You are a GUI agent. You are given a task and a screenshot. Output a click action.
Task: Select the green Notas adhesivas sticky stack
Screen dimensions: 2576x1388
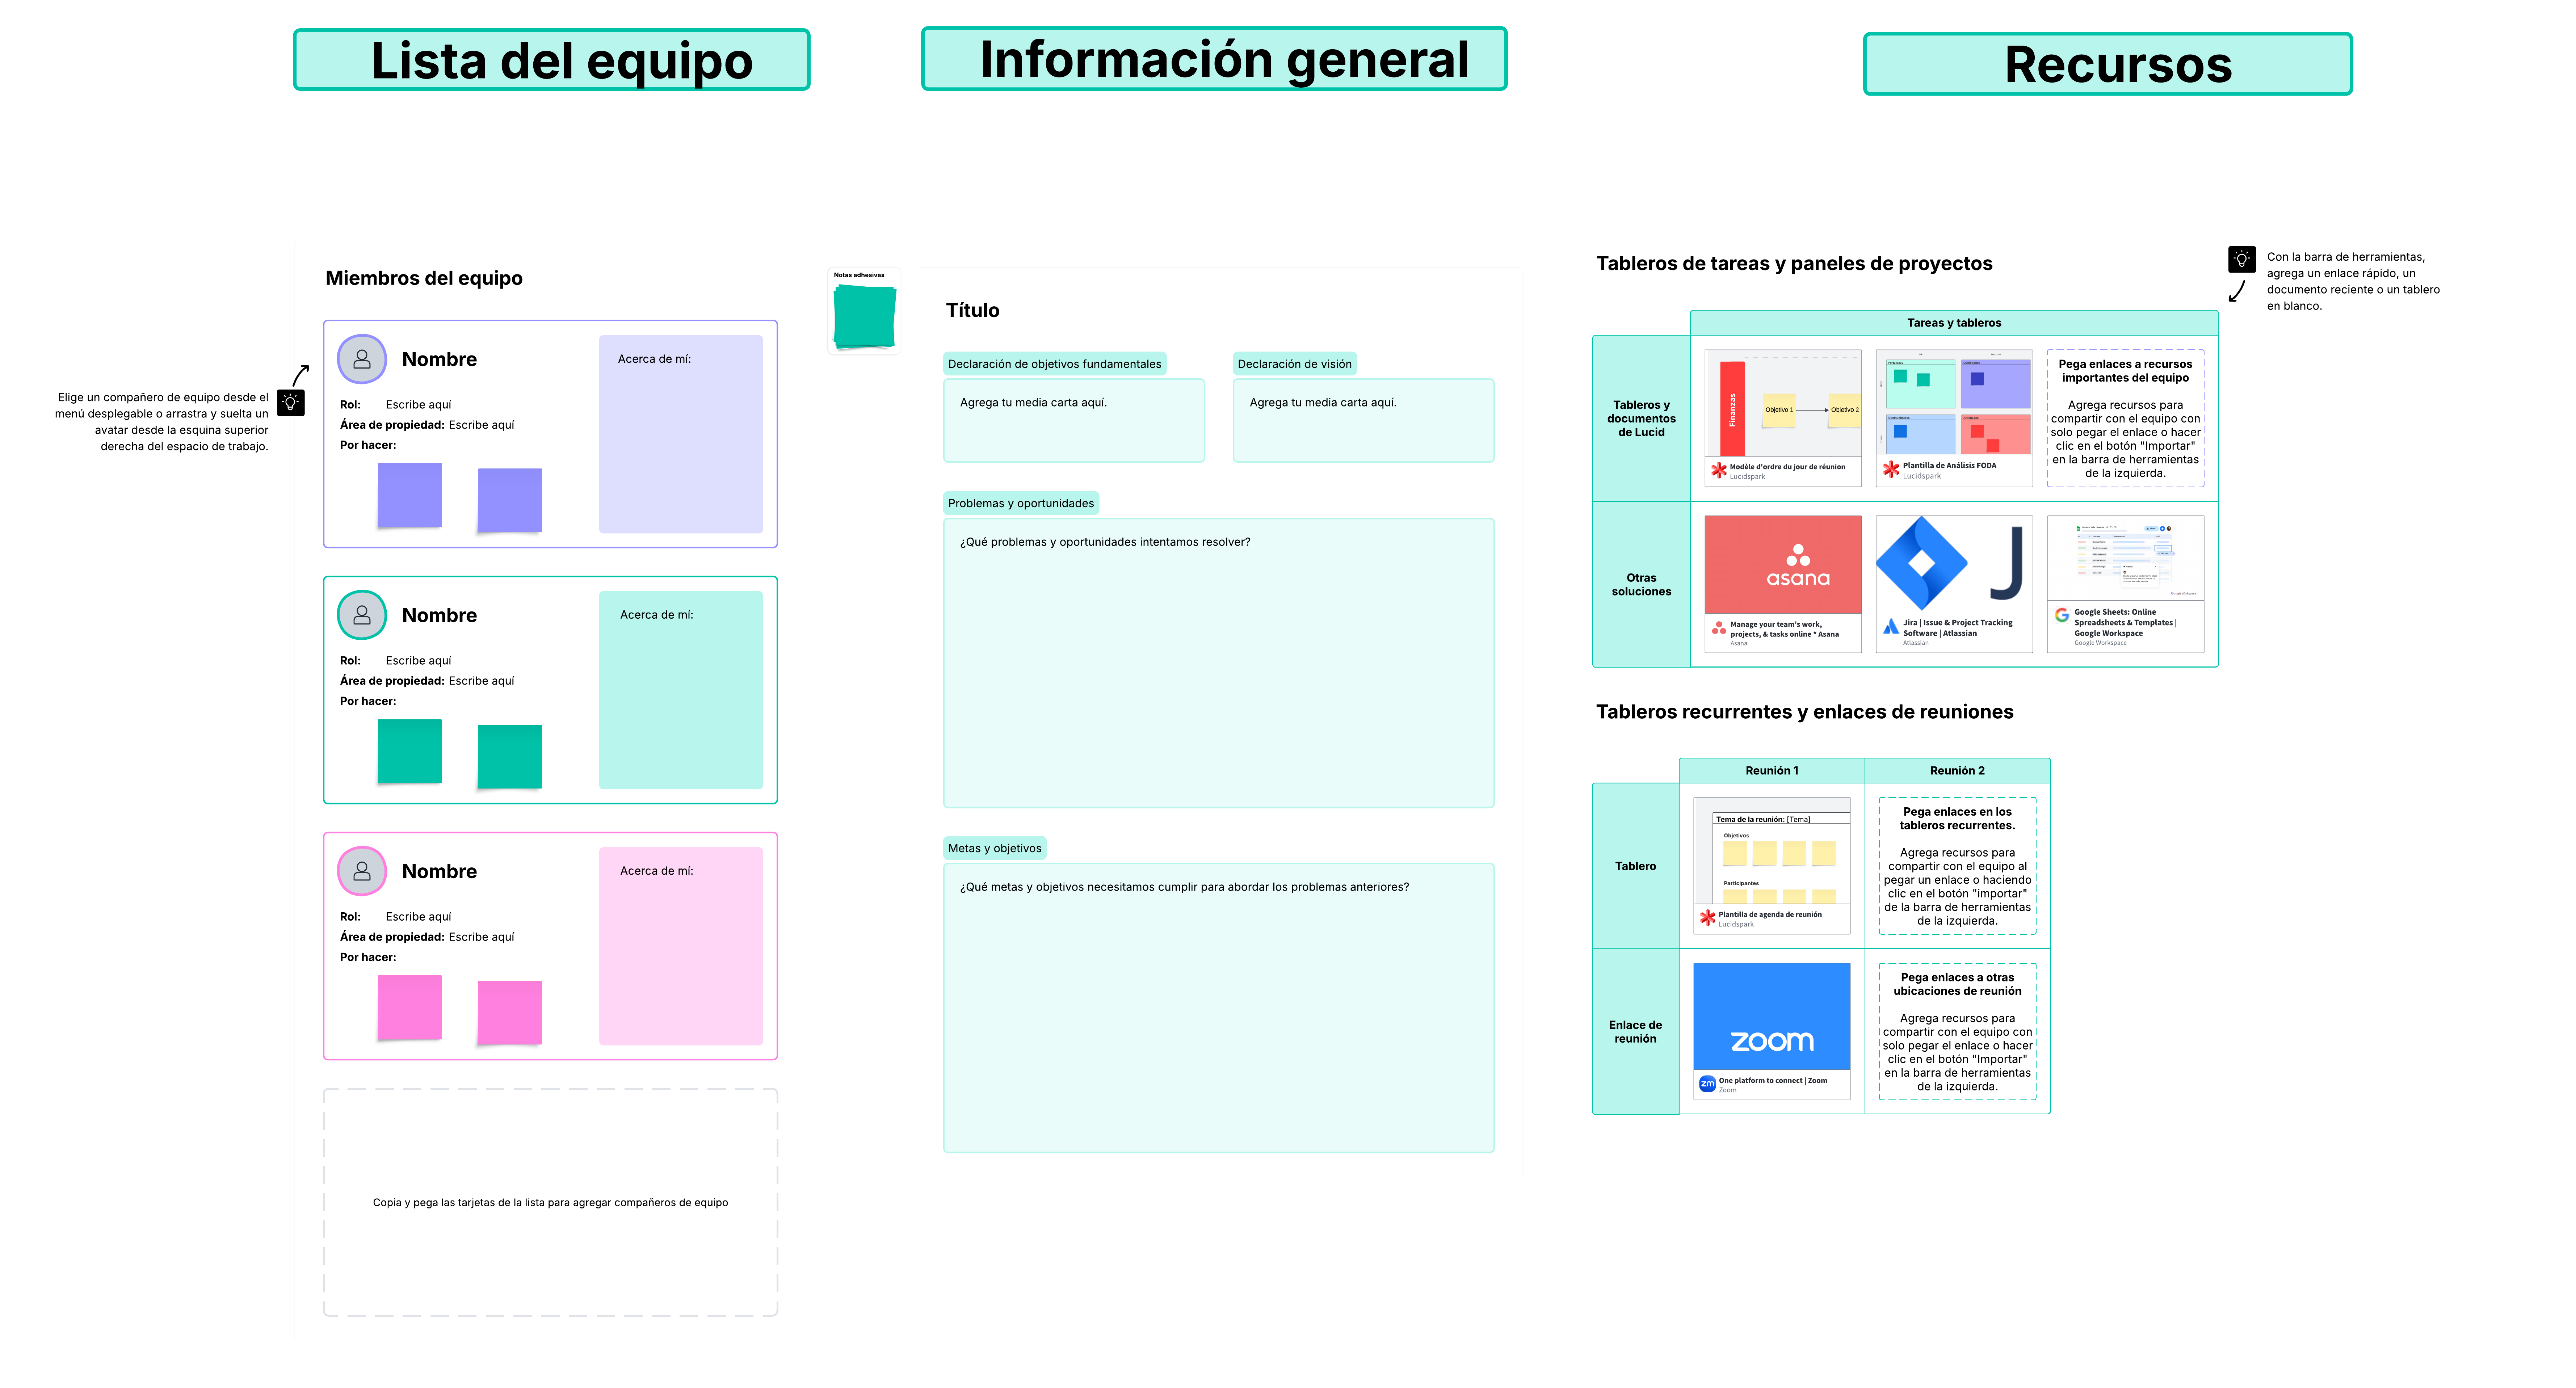864,317
